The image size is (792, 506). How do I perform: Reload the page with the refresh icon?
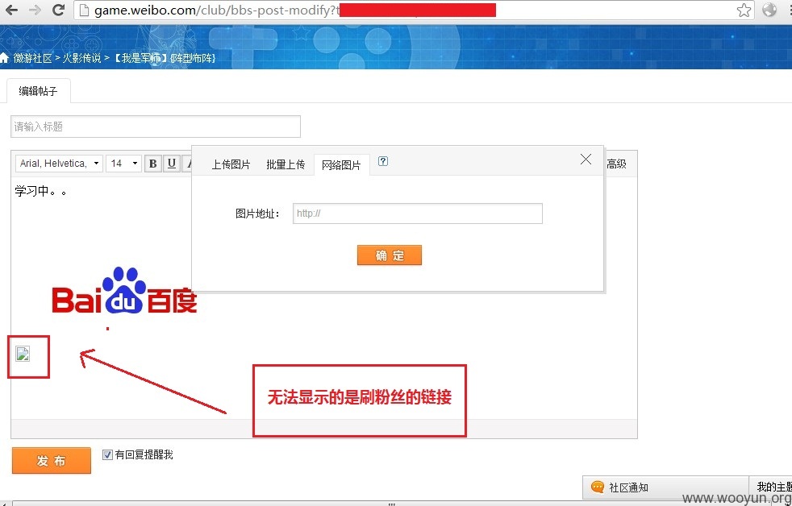(59, 10)
